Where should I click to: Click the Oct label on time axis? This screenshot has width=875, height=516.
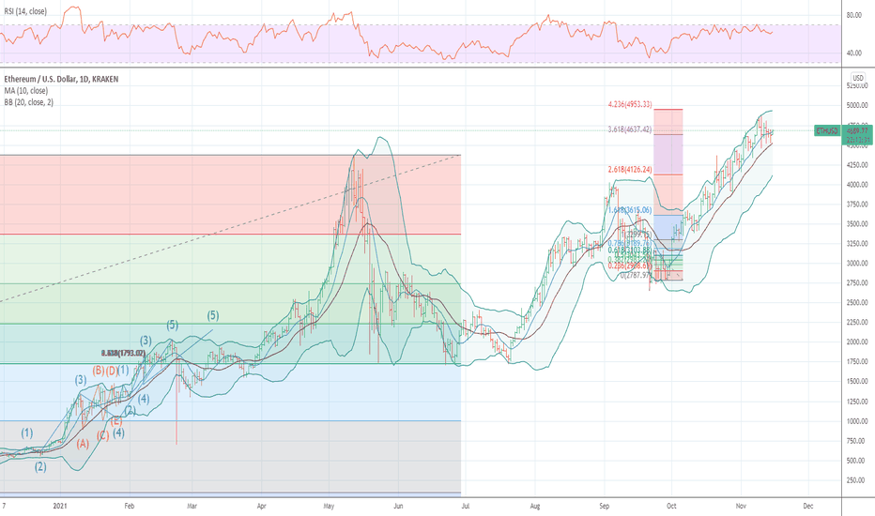coord(671,507)
